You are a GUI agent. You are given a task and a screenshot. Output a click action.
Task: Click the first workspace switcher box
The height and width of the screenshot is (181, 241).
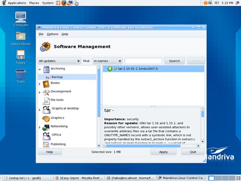pyautogui.click(x=211, y=178)
